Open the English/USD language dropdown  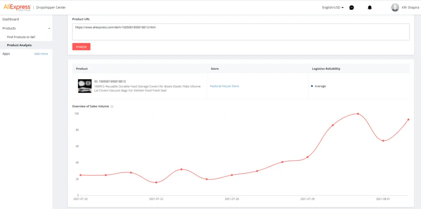pyautogui.click(x=333, y=7)
